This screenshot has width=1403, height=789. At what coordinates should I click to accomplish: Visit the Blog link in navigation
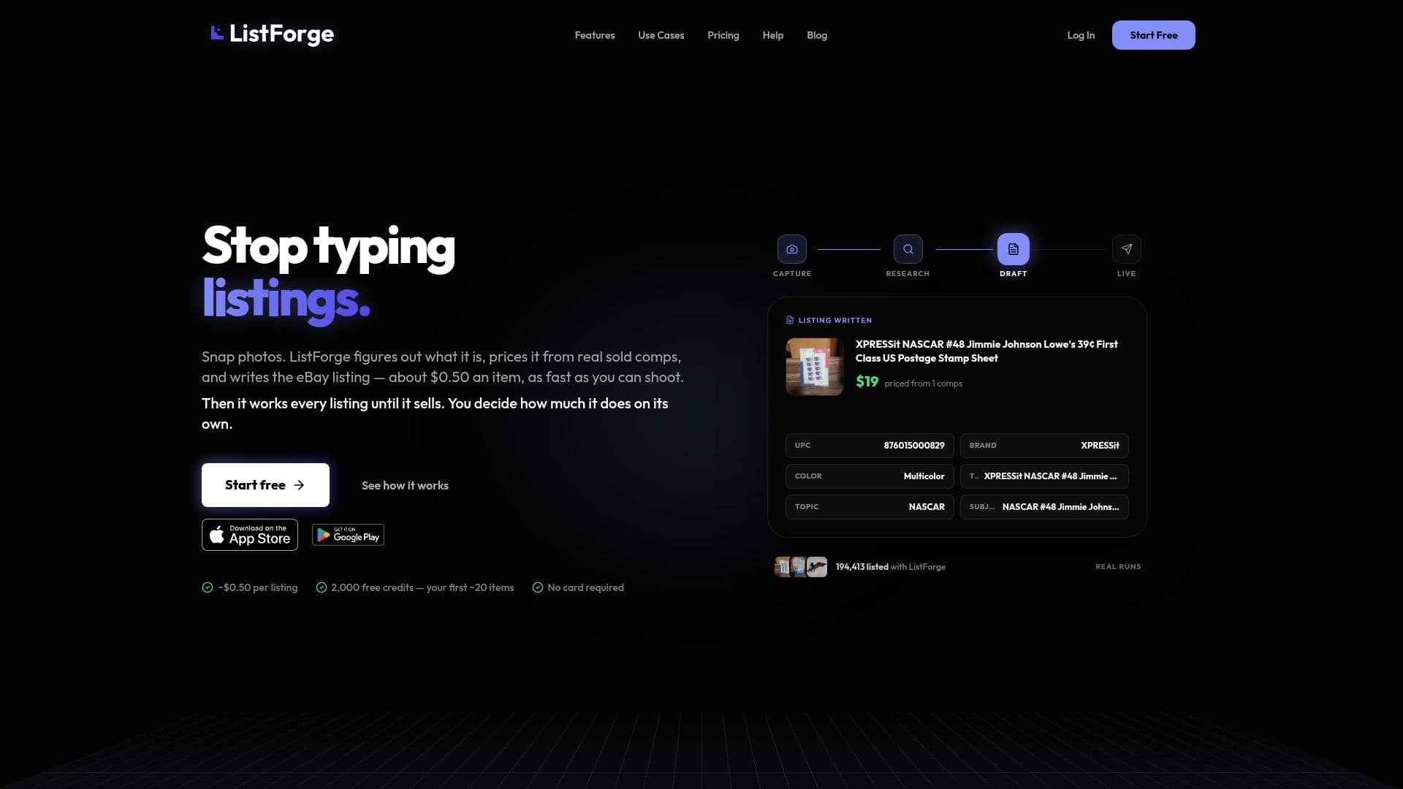[x=817, y=35]
